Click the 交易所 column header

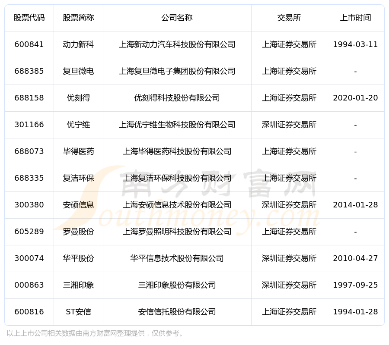289,18
